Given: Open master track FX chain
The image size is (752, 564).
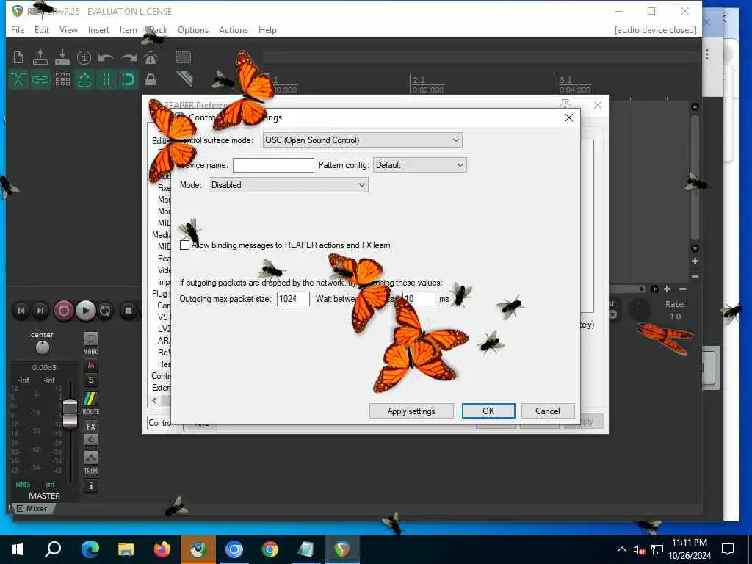Looking at the screenshot, I should tap(90, 427).
